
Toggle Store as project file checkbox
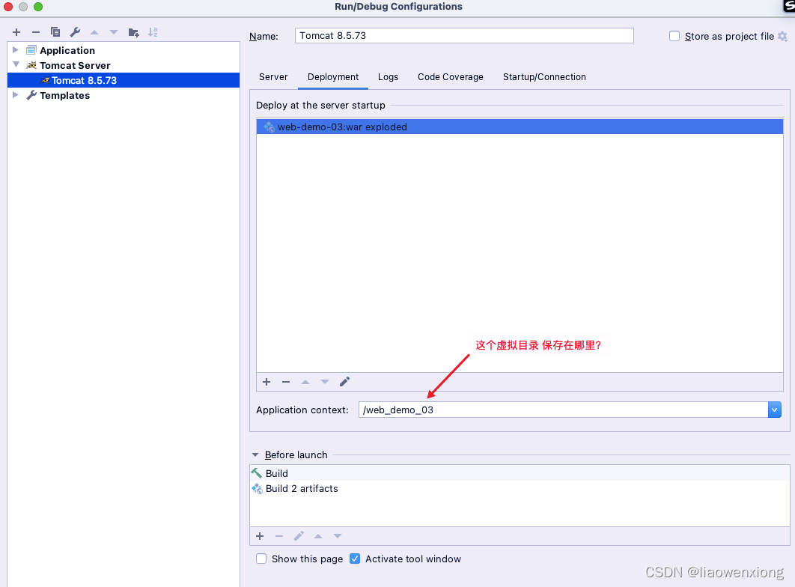point(674,36)
